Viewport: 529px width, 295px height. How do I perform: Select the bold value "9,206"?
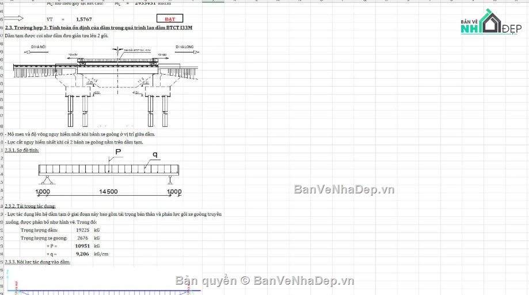pyautogui.click(x=83, y=254)
